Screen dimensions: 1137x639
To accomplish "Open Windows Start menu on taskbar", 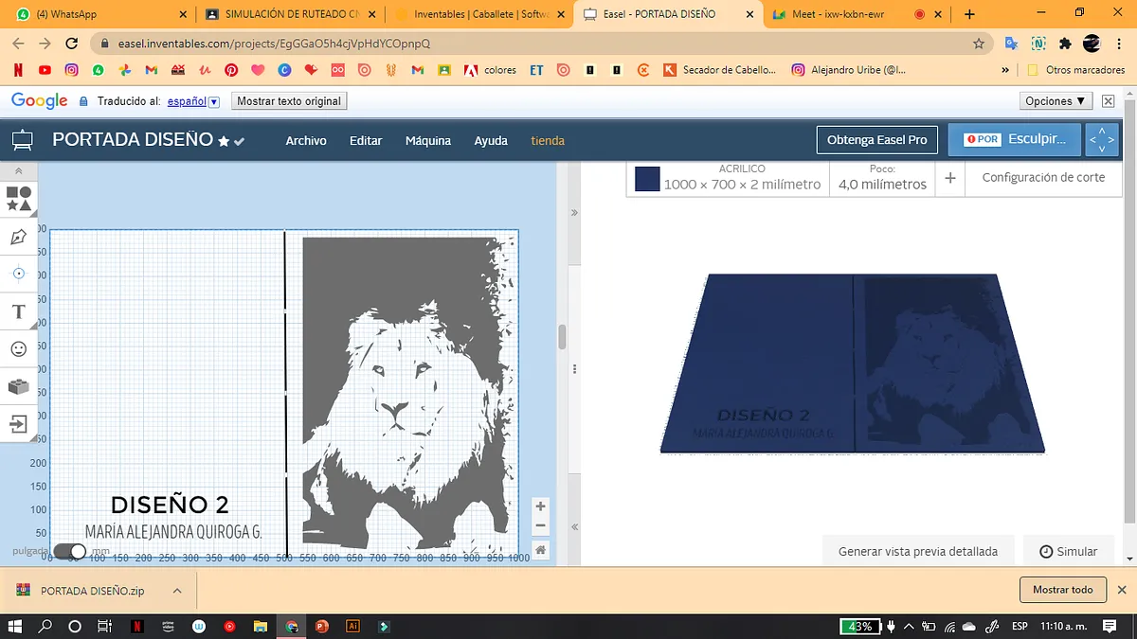I will 16,626.
